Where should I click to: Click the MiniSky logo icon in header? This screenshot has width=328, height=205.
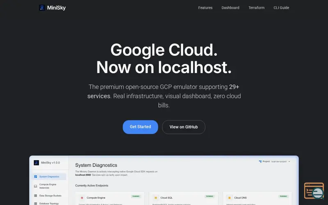42,8
